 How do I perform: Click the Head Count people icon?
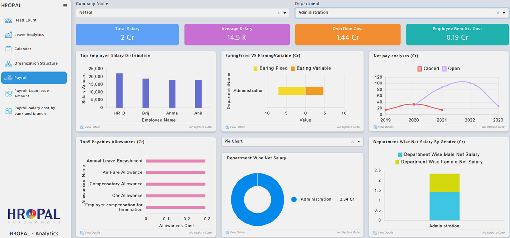coord(8,20)
